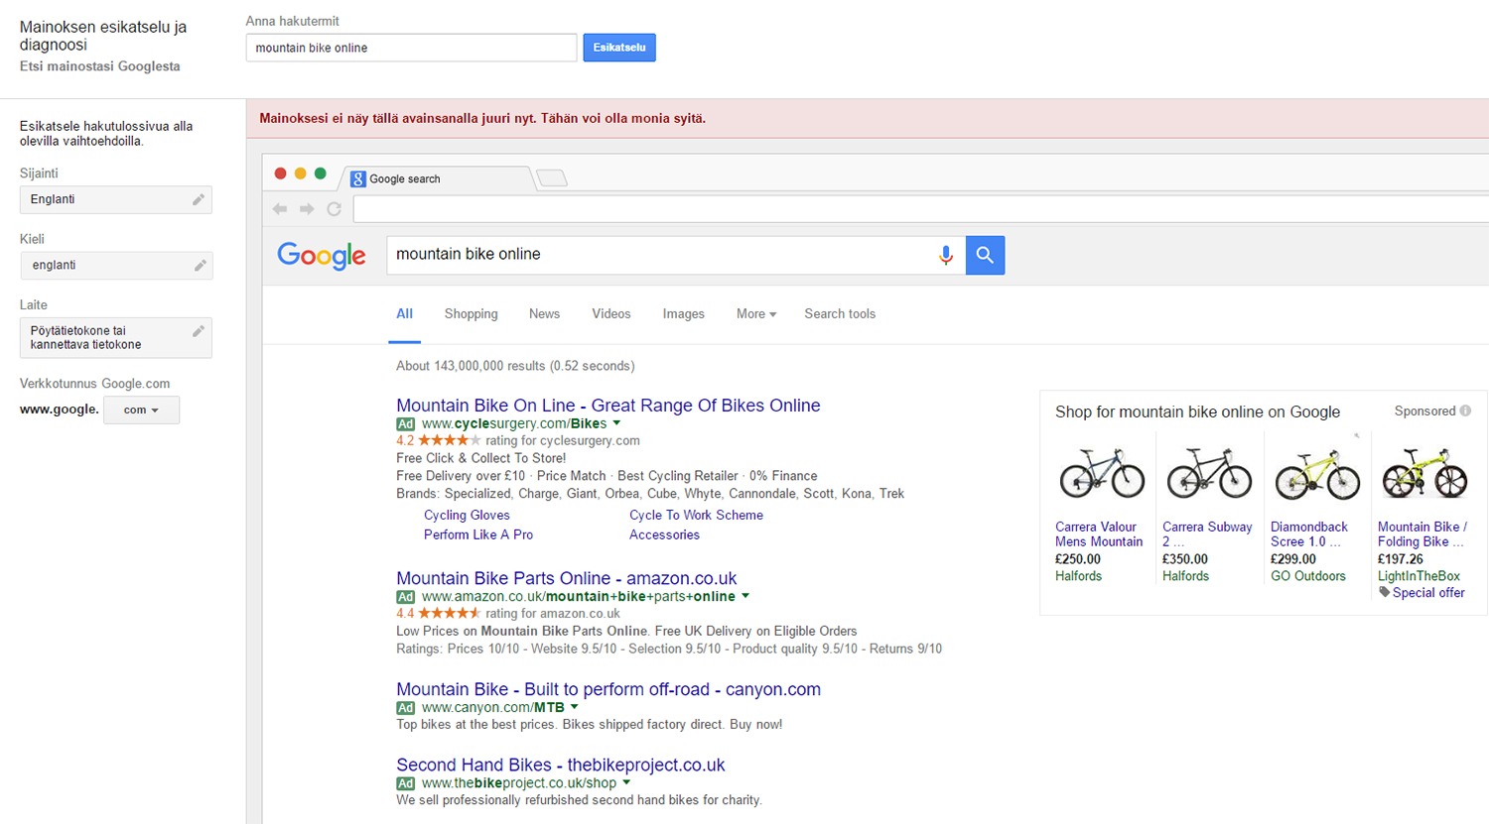Open 'Mountain Bike On Line' cyclesurgery ad
The height and width of the screenshot is (824, 1489).
(609, 405)
